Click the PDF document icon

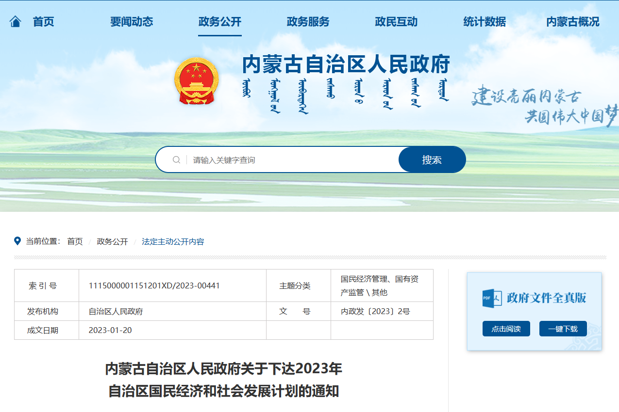tap(492, 298)
